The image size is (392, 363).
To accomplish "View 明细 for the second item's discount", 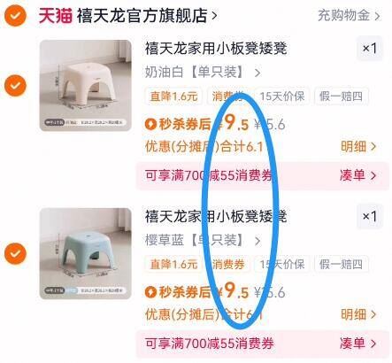I will tap(358, 314).
